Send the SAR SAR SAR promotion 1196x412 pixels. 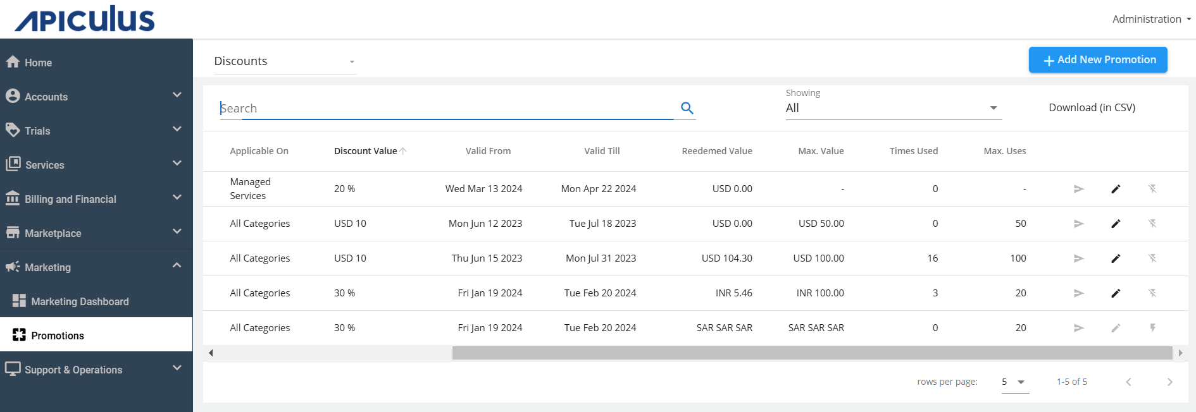click(x=1079, y=328)
